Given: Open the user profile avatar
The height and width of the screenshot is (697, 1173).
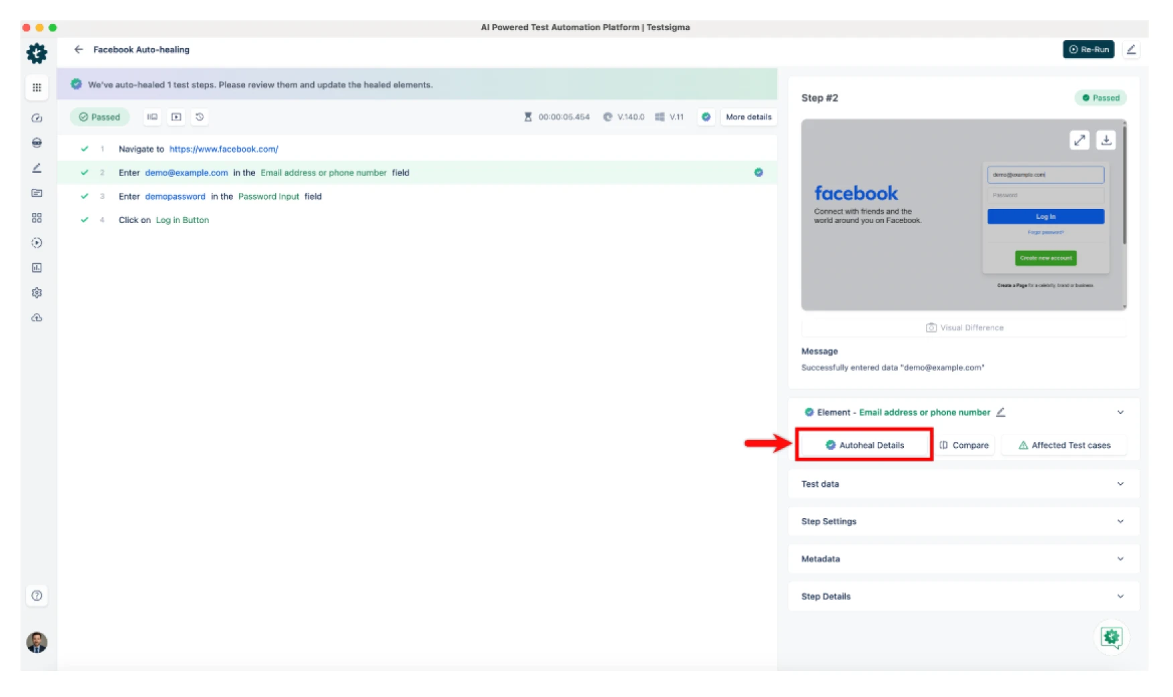Looking at the screenshot, I should [x=37, y=642].
